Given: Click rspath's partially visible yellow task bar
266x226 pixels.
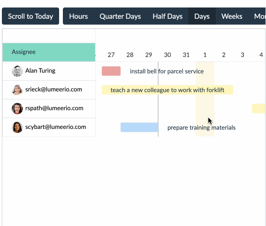Looking at the screenshot, I should click(258, 108).
